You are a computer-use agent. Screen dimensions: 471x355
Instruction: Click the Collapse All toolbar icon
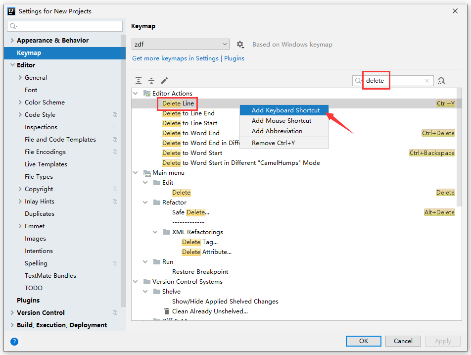(x=151, y=81)
